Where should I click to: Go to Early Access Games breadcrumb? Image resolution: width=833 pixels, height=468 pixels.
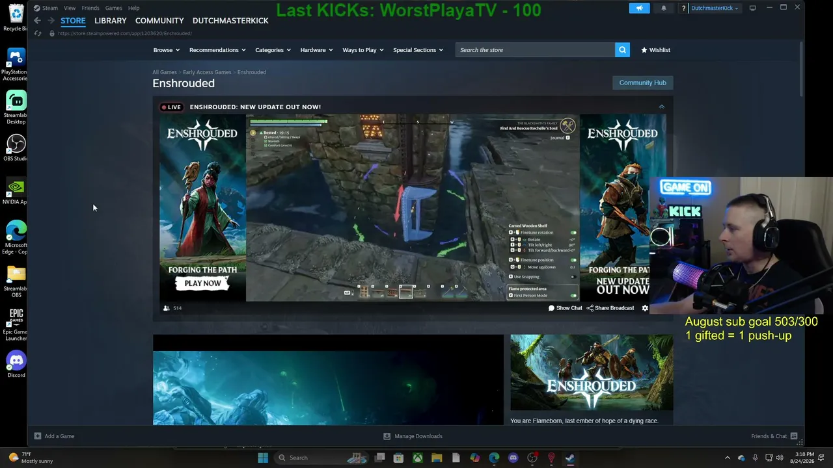[207, 72]
